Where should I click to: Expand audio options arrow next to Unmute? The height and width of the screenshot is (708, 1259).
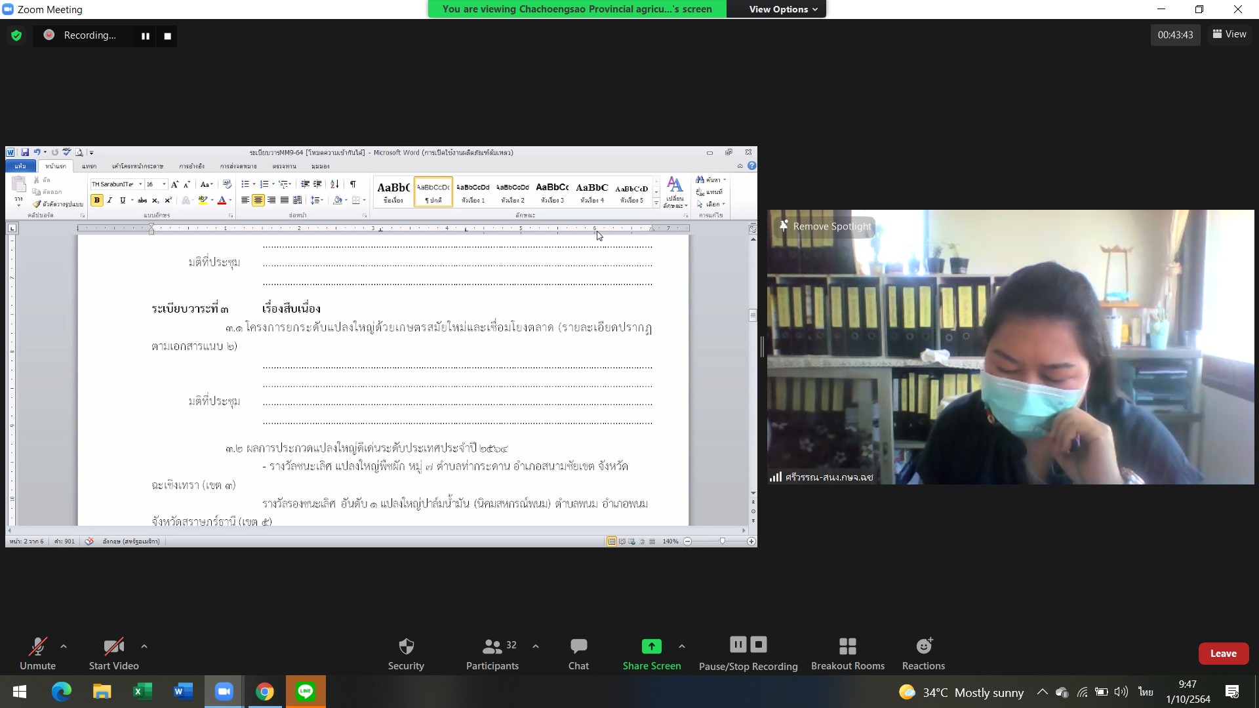[x=64, y=646]
